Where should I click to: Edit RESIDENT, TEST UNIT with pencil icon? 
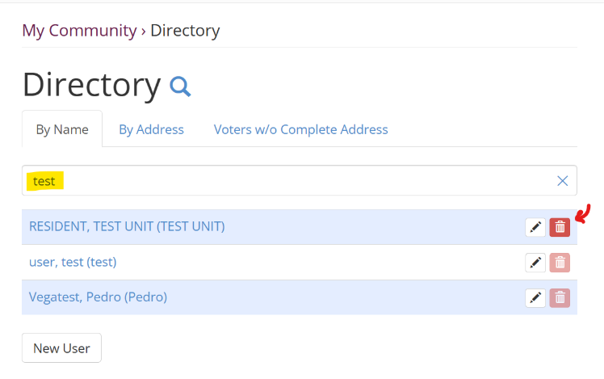point(535,228)
